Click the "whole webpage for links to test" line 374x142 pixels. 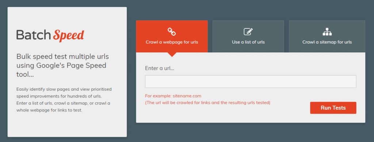(49, 110)
